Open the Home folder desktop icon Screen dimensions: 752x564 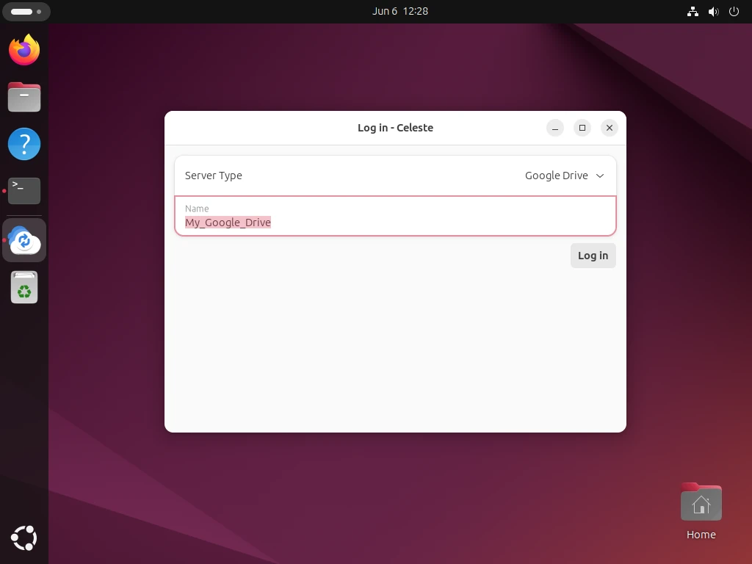pos(701,511)
